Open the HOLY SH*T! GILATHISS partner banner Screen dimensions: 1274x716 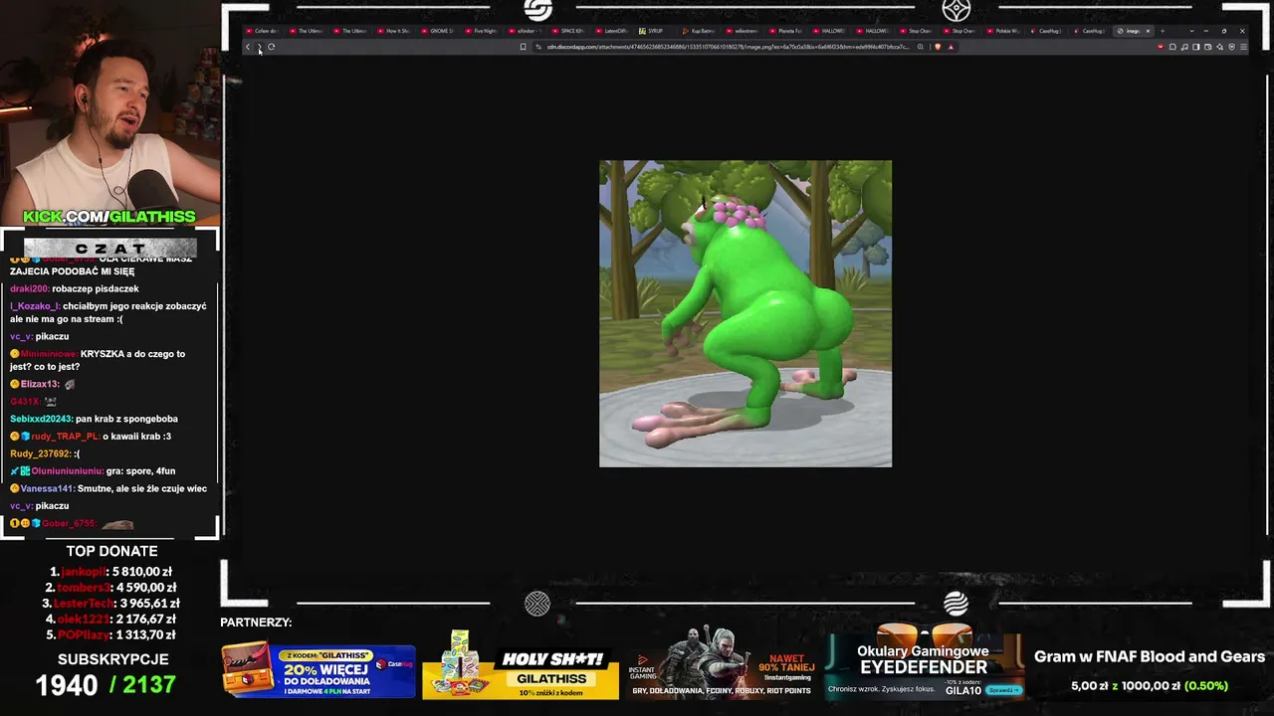click(x=521, y=666)
